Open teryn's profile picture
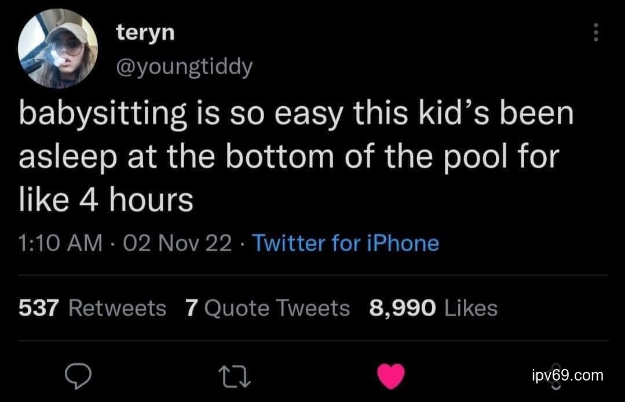 [x=57, y=49]
